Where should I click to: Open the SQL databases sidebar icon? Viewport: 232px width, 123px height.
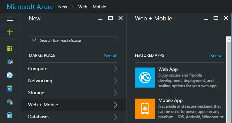10,89
